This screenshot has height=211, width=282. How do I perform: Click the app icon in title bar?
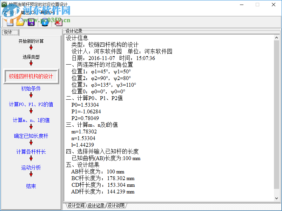coord(4,5)
